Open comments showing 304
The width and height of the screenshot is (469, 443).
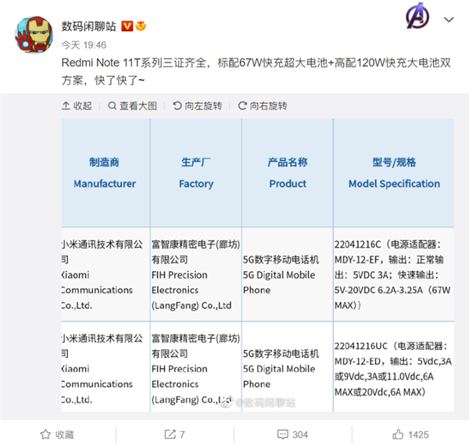[293, 434]
